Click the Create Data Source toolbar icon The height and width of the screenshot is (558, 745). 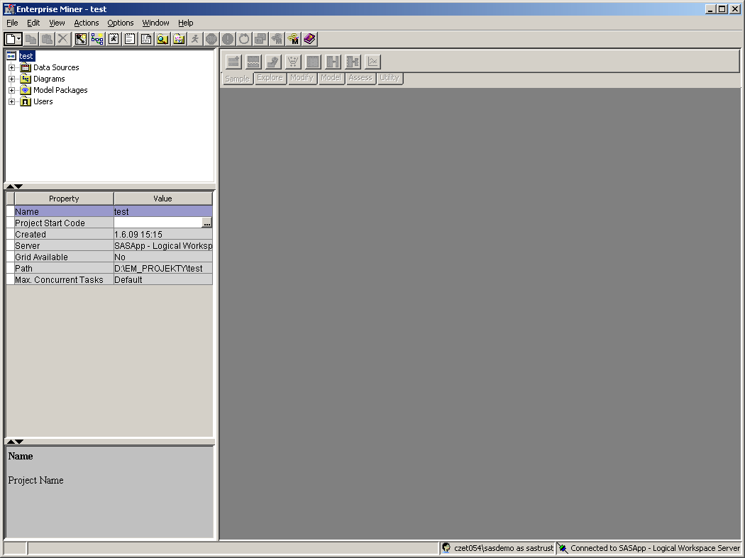pos(81,39)
